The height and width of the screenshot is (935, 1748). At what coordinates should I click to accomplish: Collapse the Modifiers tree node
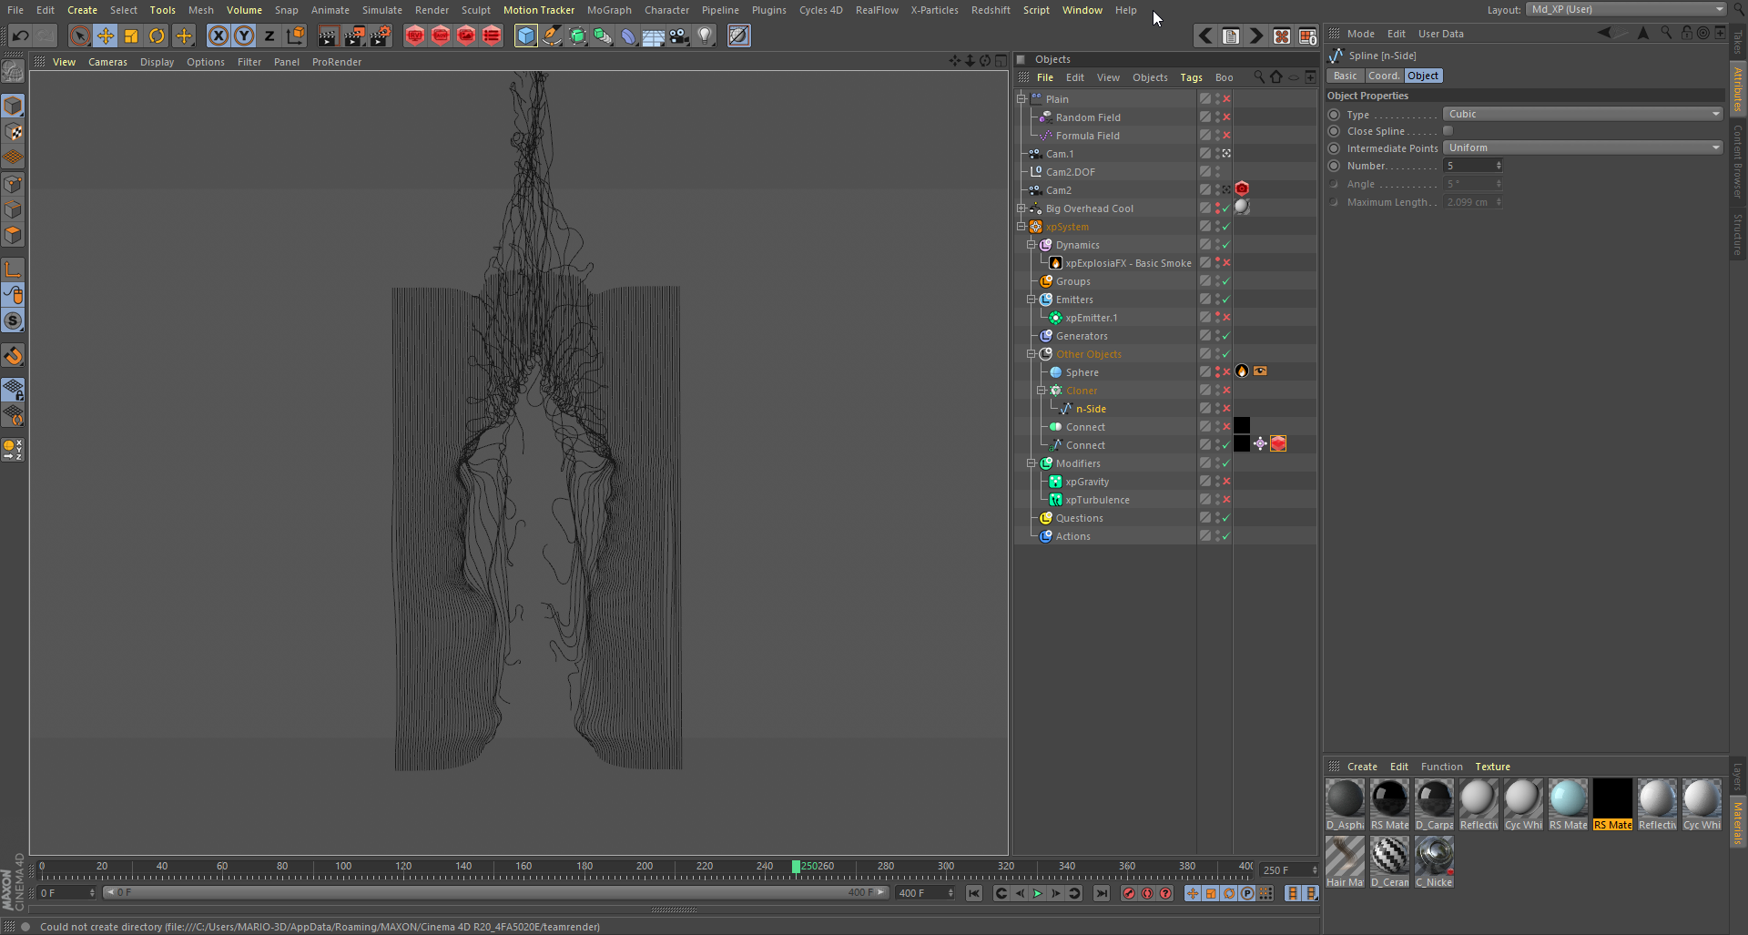1032,463
